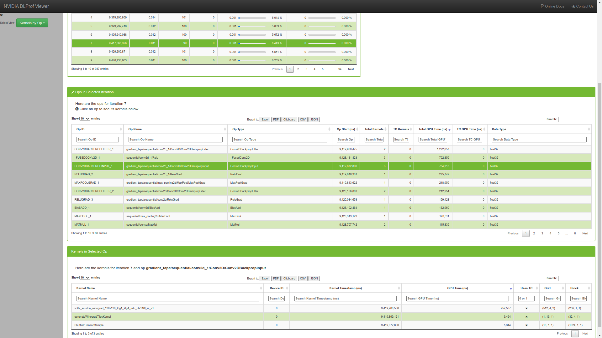Go to page 94 of iterations table
Image resolution: width=602 pixels, height=338 pixels.
(x=340, y=69)
